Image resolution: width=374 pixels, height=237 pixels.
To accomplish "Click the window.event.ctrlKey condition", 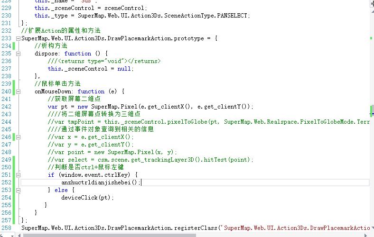I will (94, 175).
